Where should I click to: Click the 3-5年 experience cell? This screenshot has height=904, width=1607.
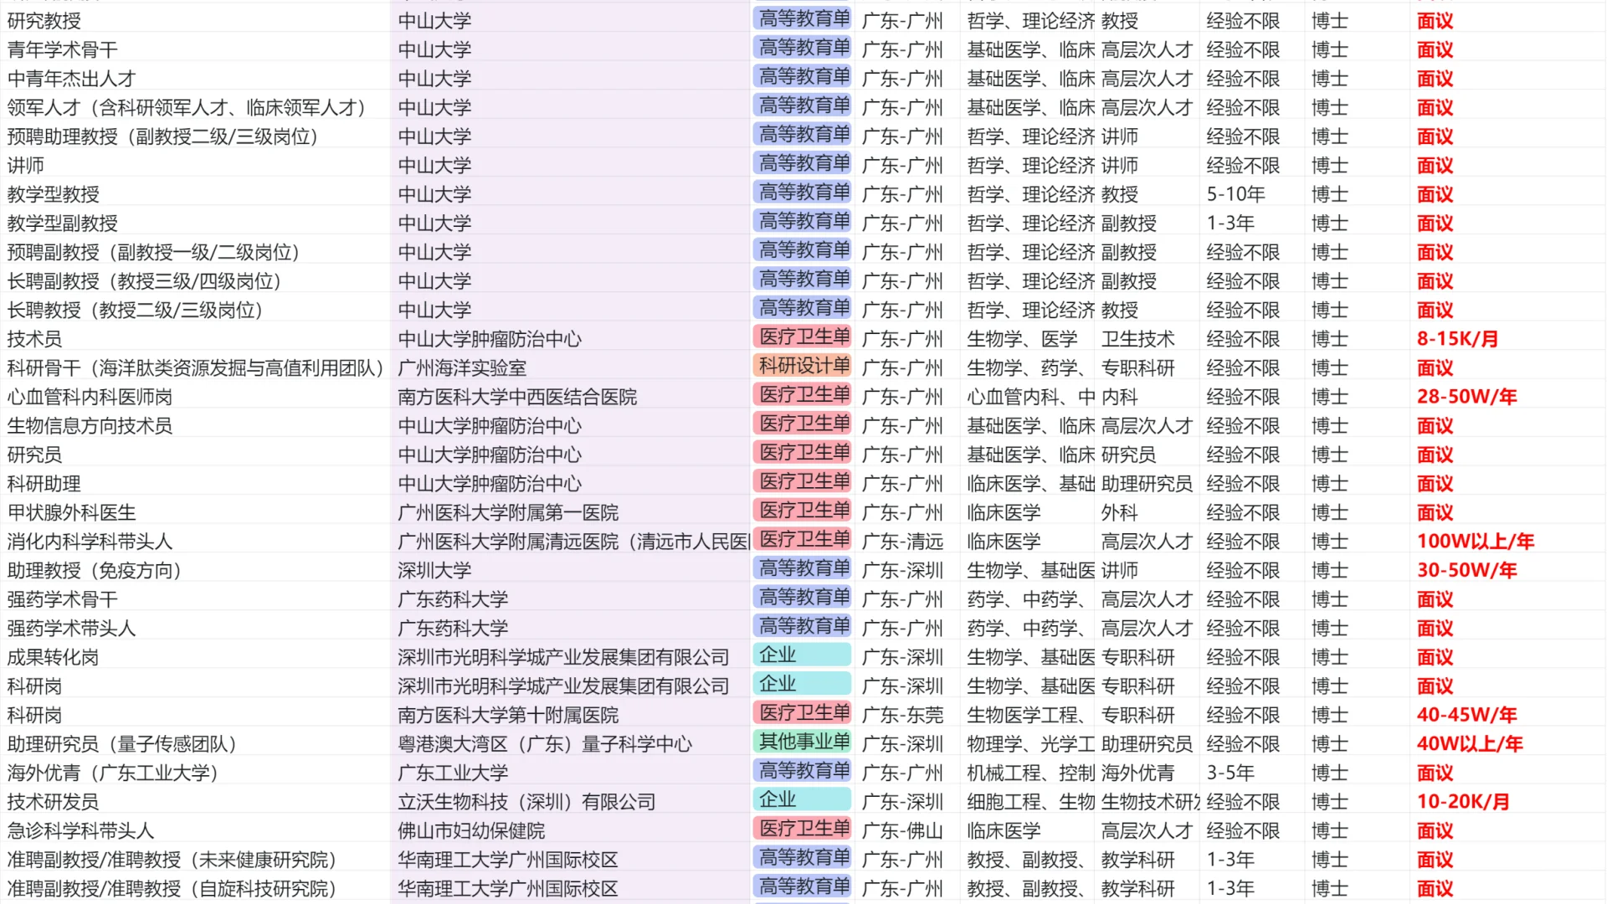(x=1230, y=773)
